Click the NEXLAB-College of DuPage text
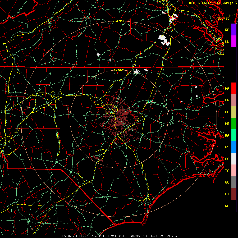The height and width of the screenshot is (238, 238). coord(211,3)
